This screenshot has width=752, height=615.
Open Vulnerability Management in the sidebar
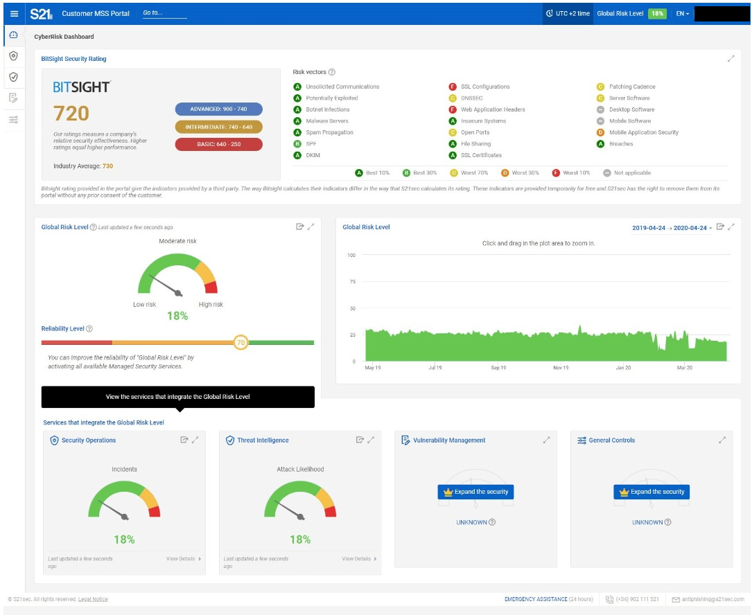coord(13,98)
